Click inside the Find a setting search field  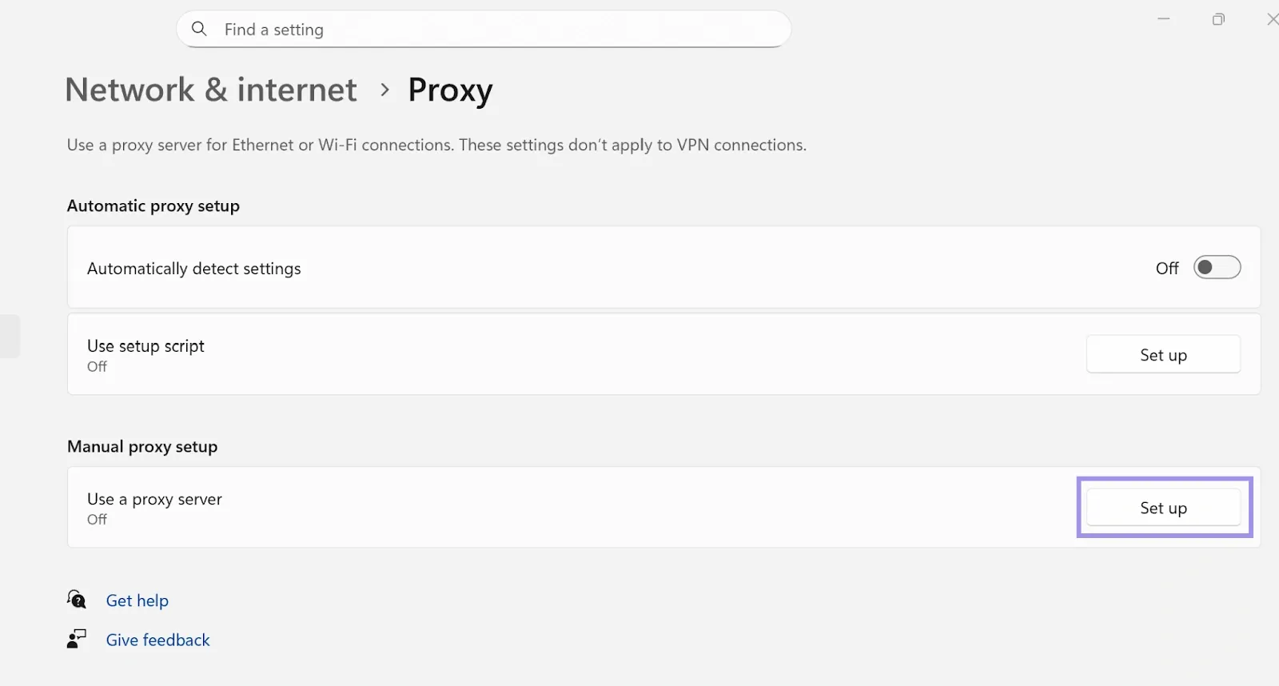click(x=480, y=29)
